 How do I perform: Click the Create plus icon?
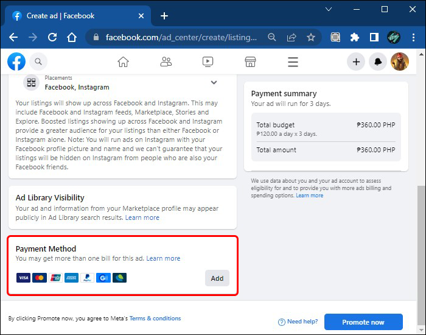pyautogui.click(x=356, y=62)
